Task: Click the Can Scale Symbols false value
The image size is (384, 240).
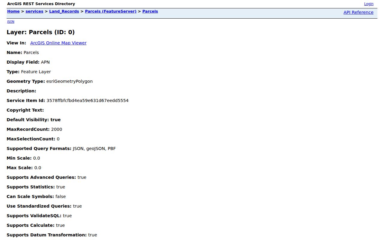Action: (61, 196)
